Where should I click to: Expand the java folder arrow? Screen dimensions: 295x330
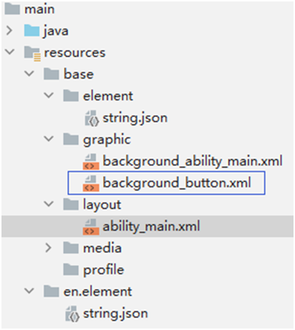(9, 30)
